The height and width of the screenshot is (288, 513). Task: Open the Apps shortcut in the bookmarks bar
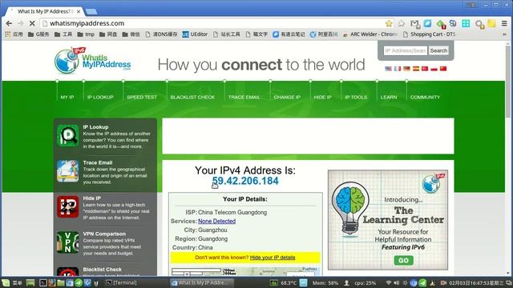pos(14,34)
